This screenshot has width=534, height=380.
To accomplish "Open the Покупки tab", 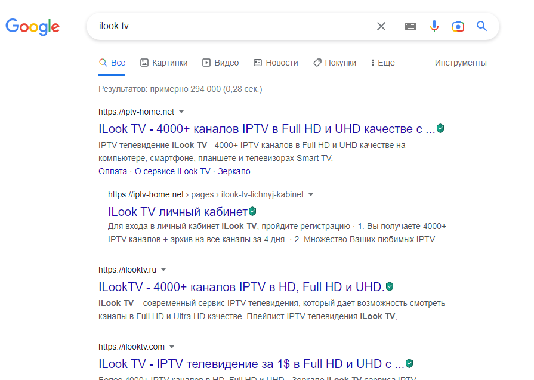I will tap(334, 62).
